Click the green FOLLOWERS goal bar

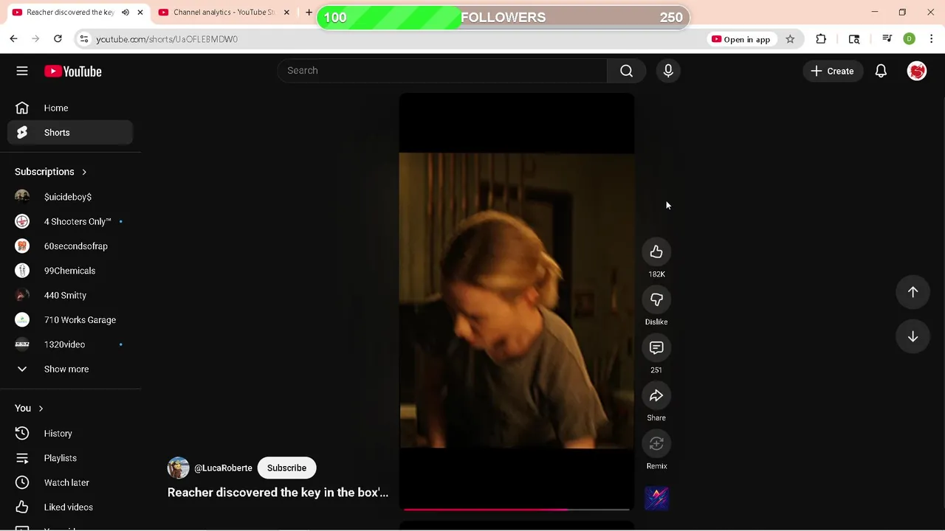(503, 18)
